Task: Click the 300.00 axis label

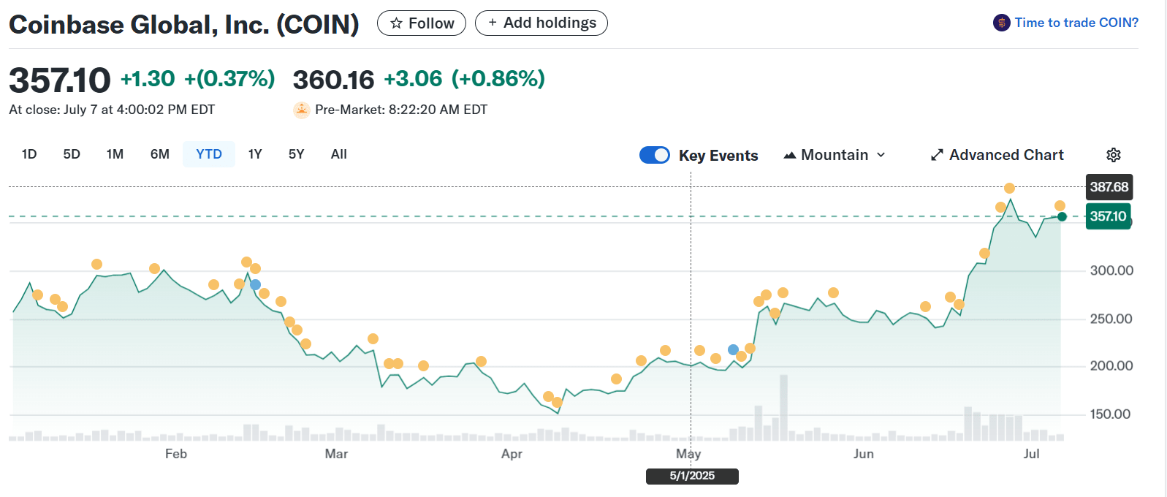Action: click(x=1111, y=270)
